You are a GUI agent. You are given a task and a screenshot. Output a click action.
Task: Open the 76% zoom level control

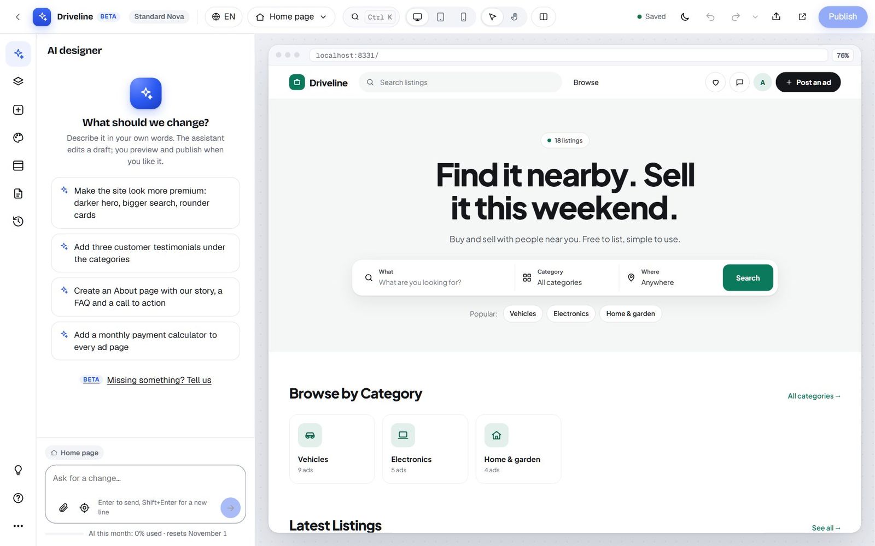843,55
